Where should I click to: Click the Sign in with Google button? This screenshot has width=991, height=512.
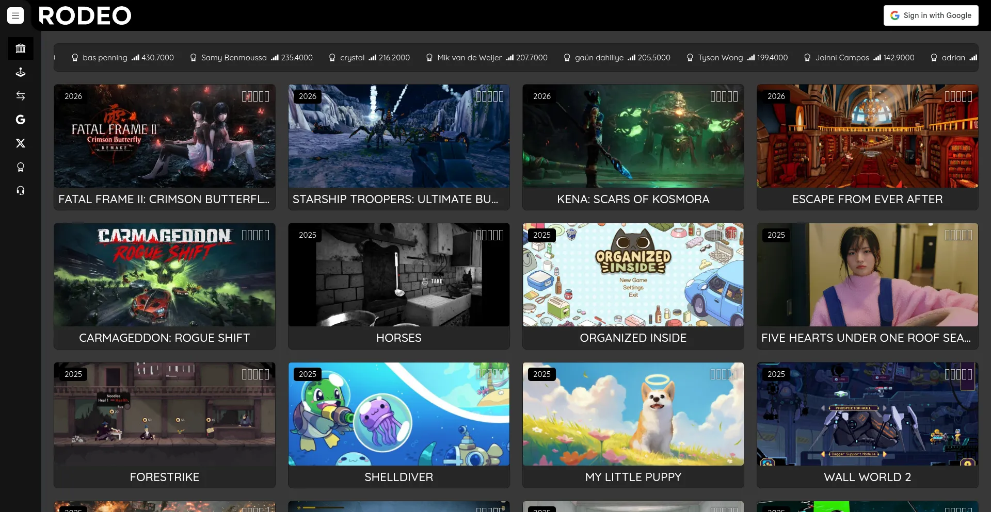(x=931, y=15)
